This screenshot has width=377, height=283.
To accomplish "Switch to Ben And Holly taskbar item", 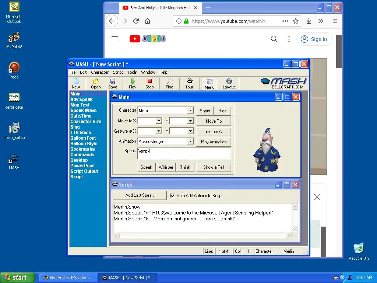I will [68, 277].
